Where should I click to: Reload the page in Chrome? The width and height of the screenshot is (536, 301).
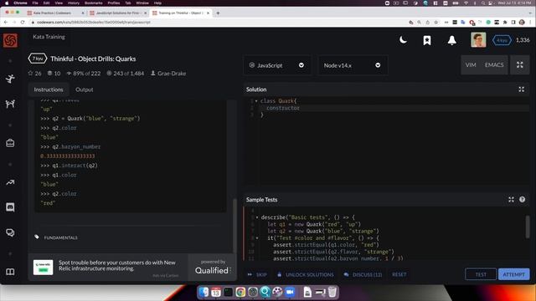click(23, 23)
